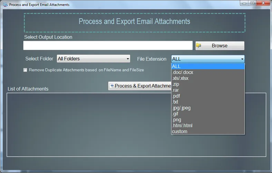Click the Browse button

pyautogui.click(x=220, y=46)
